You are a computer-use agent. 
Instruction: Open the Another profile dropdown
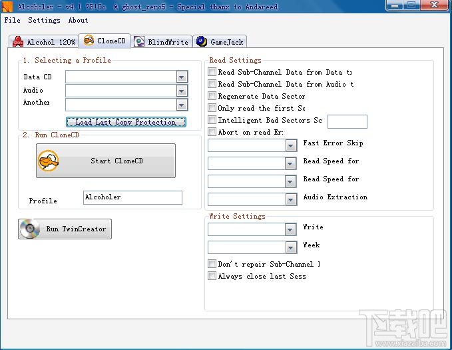(x=182, y=105)
